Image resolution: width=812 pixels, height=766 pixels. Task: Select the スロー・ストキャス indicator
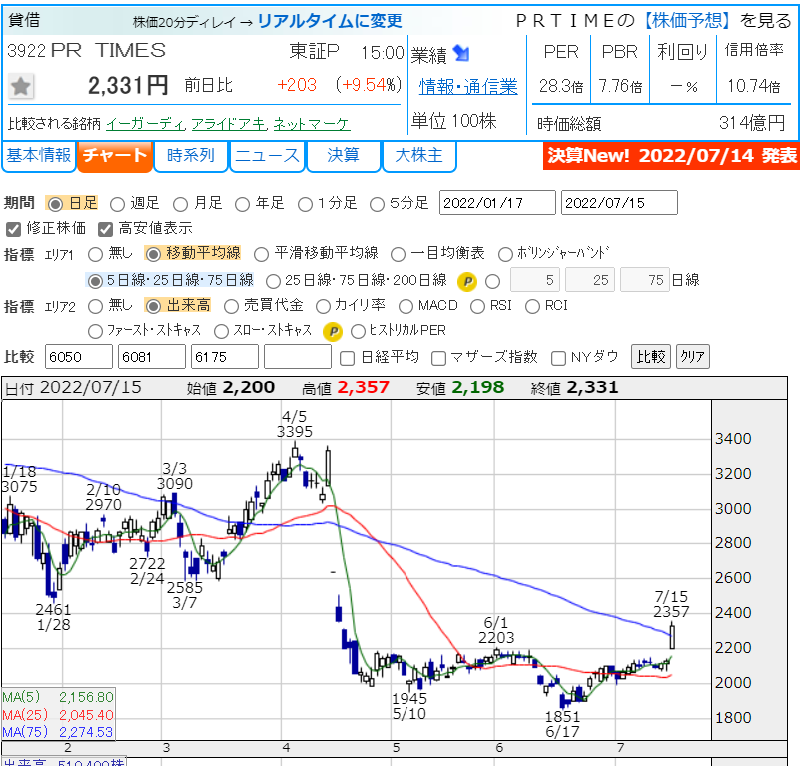point(221,331)
